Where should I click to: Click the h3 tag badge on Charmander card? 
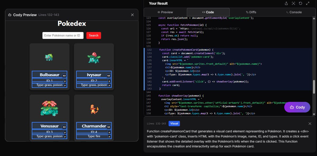109,127
